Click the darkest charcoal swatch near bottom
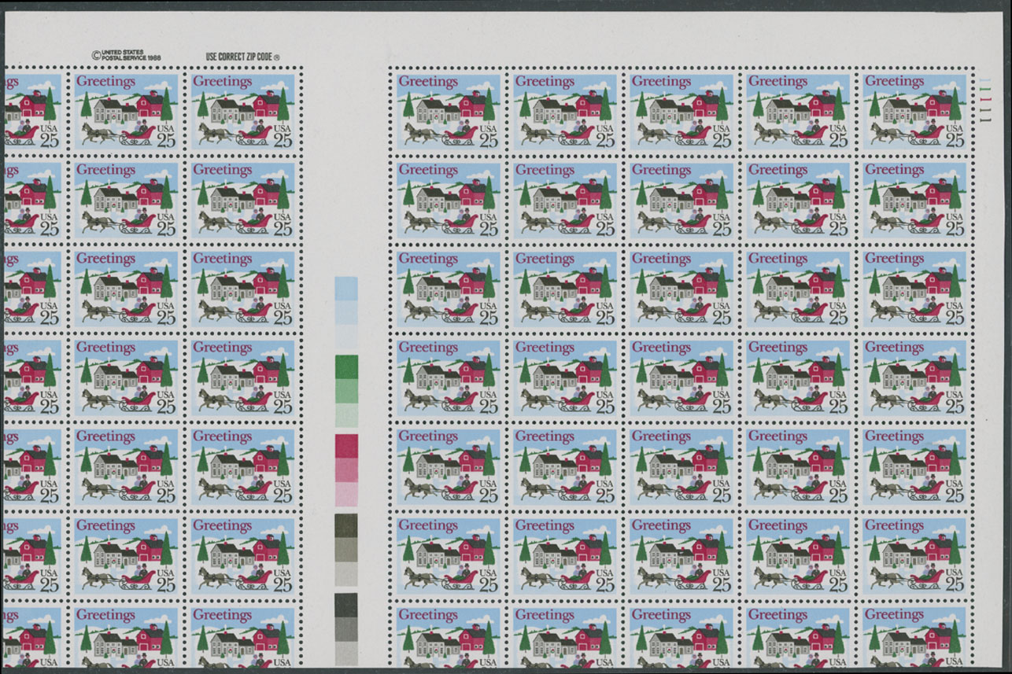 [x=346, y=605]
